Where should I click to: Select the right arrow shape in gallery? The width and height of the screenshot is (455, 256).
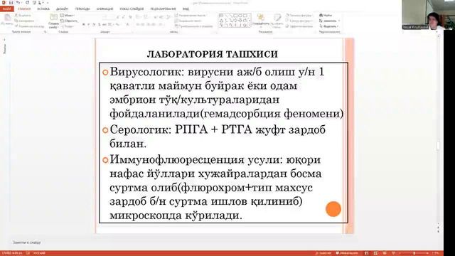tap(235, 21)
